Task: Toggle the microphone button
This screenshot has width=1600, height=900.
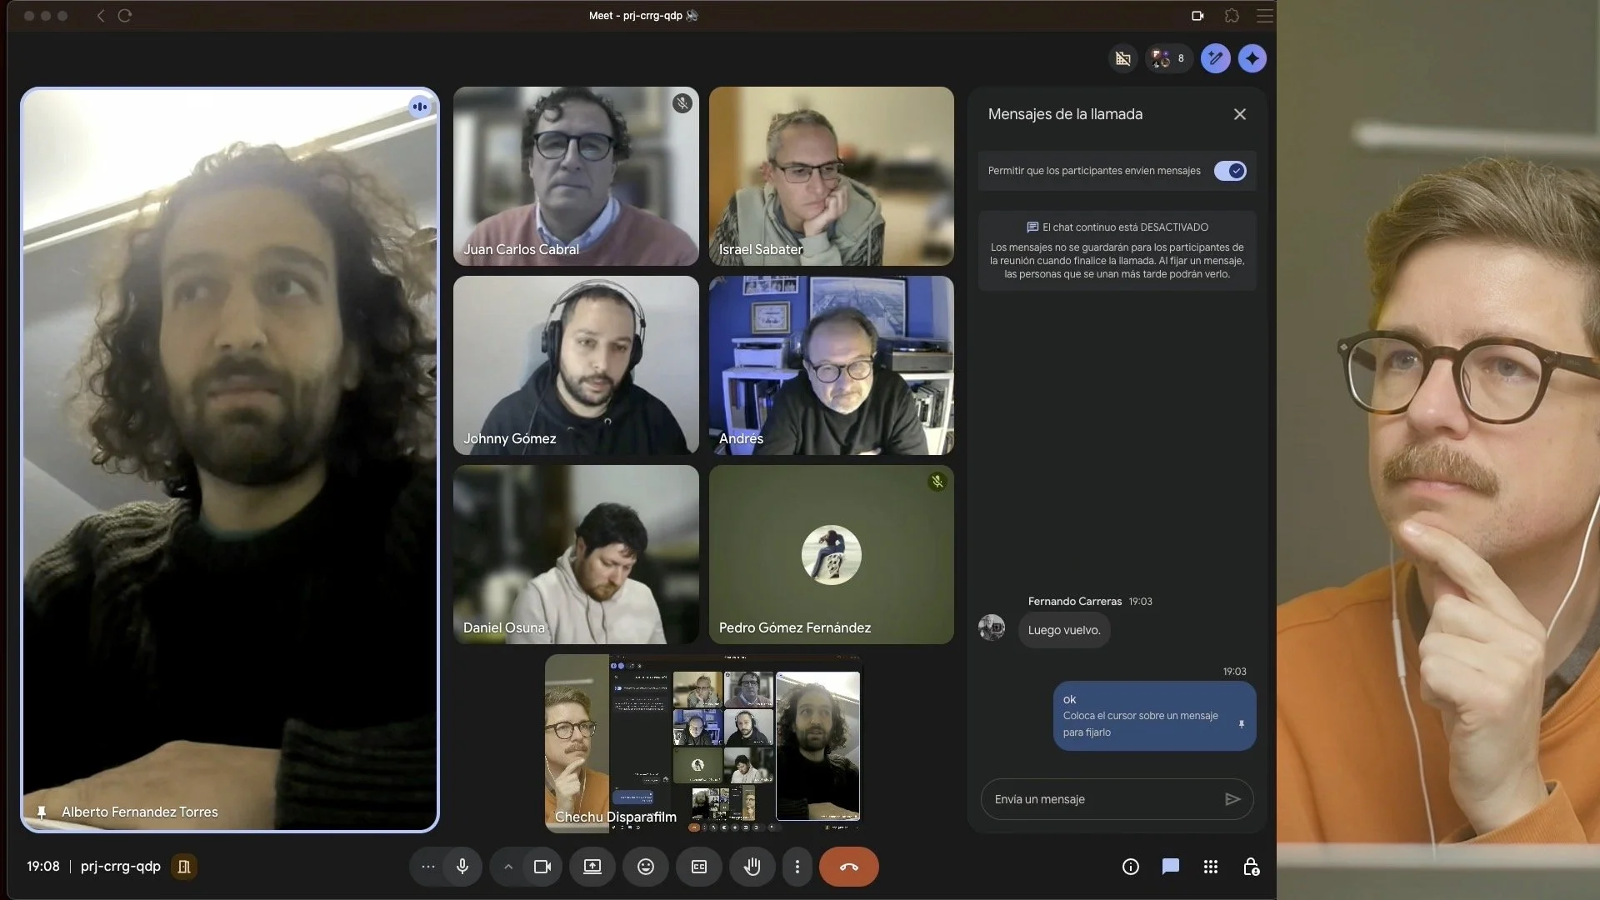Action: [x=462, y=867]
